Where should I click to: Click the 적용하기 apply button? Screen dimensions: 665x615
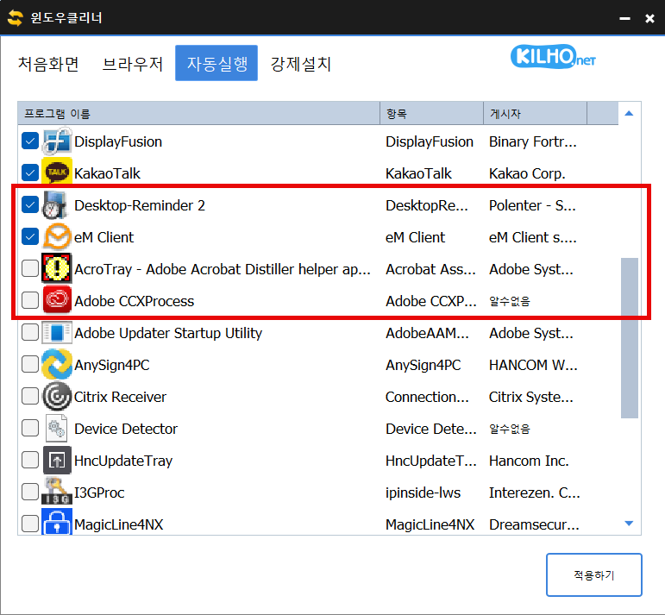(593, 574)
